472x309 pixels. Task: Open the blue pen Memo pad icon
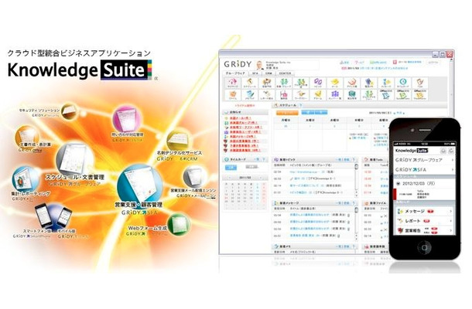click(250, 95)
